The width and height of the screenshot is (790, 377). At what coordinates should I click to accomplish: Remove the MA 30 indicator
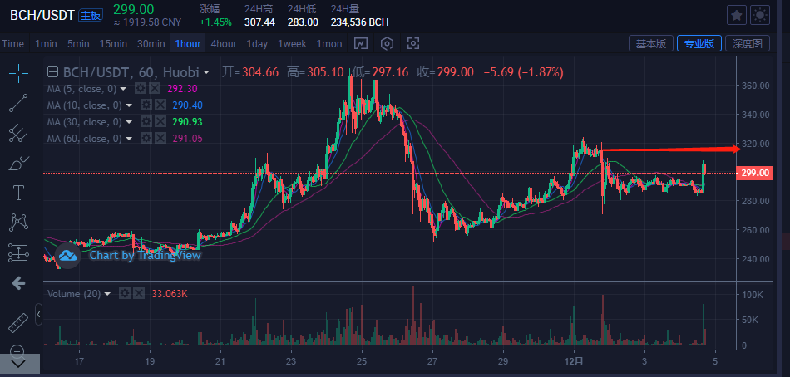160,122
